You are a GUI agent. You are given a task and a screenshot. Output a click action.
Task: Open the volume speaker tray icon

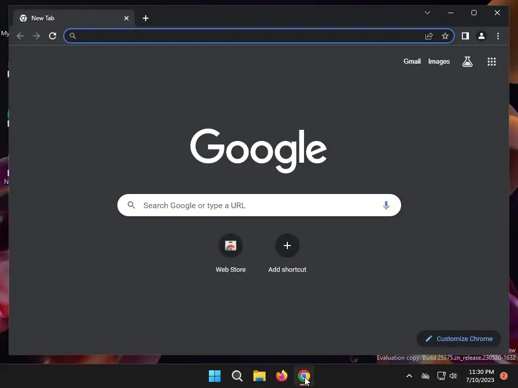[453, 376]
